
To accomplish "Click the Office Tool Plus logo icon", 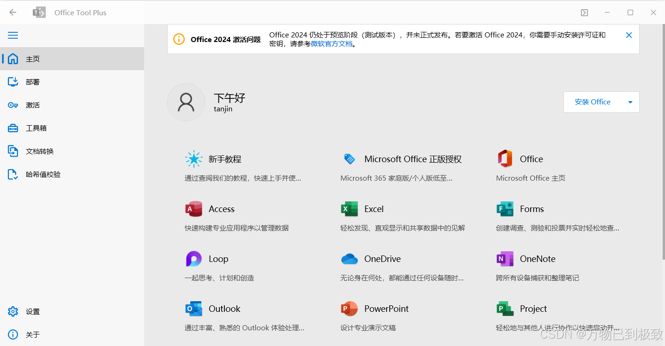I will (39, 12).
